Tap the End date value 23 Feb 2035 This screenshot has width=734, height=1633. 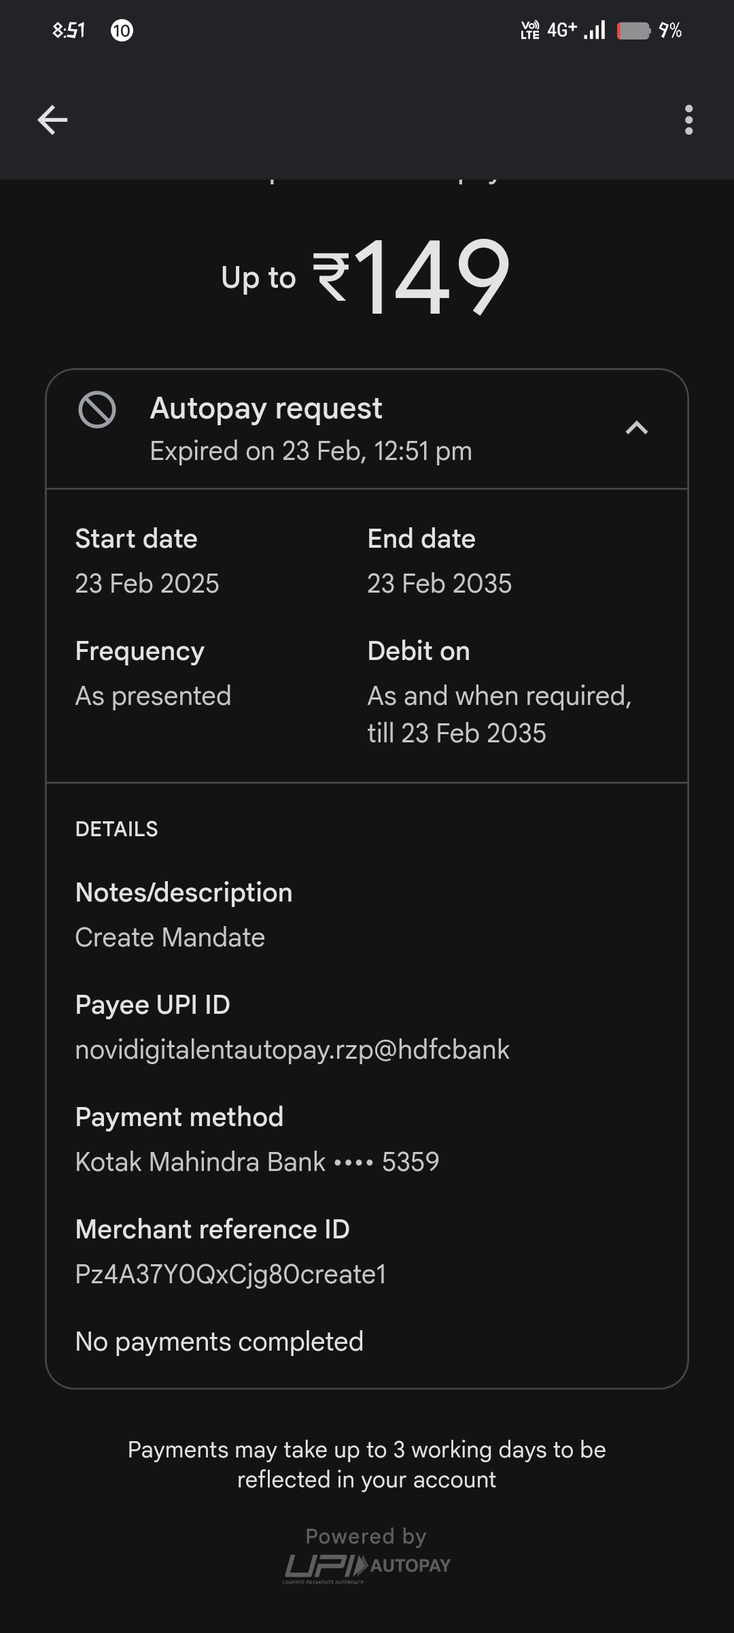point(439,584)
